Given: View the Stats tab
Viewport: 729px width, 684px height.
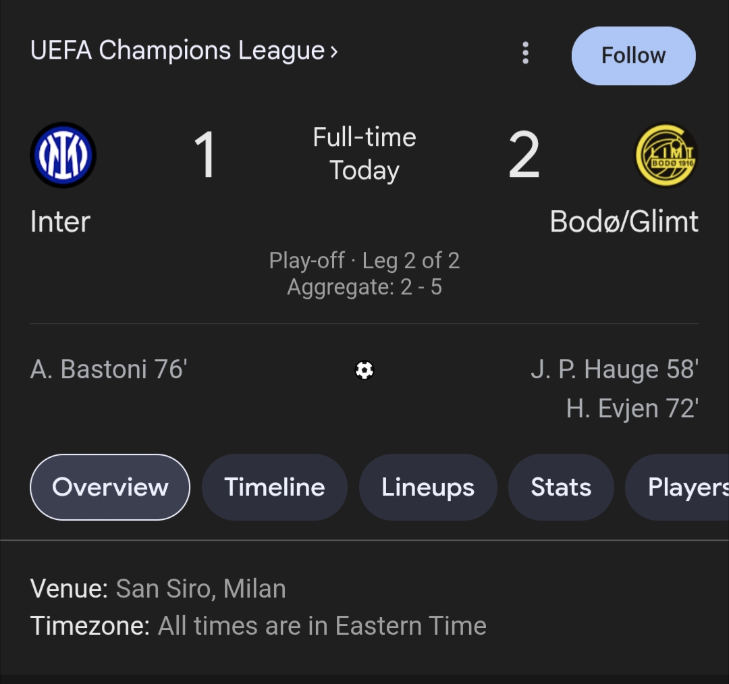Looking at the screenshot, I should click(561, 487).
